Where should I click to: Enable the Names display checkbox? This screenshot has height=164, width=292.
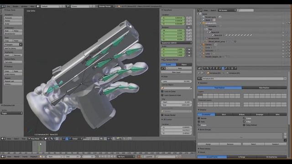[199, 118]
